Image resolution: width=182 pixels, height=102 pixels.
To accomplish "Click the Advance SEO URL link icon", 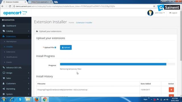I will coord(4,67).
